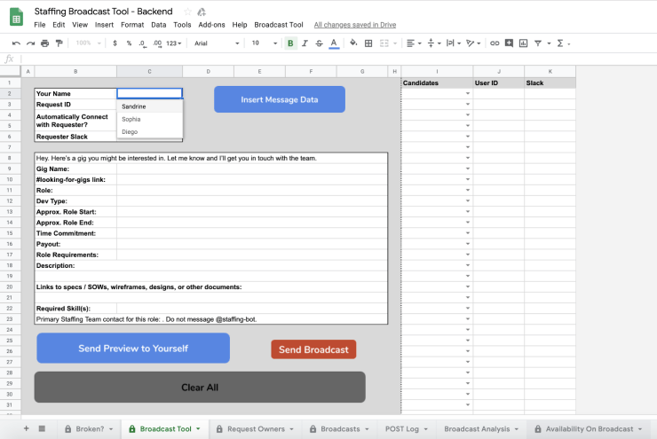Open the Broadcast Tool menu
The height and width of the screenshot is (439, 657).
278,25
